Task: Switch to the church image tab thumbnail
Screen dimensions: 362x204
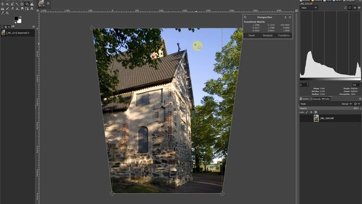Action: 41,3
